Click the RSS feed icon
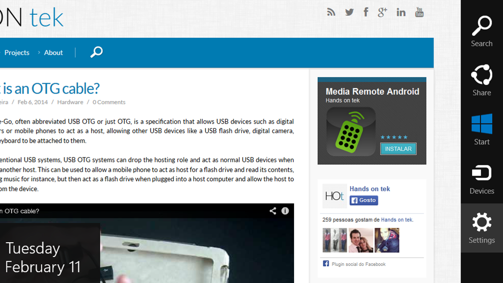This screenshot has width=503, height=283. tap(331, 12)
